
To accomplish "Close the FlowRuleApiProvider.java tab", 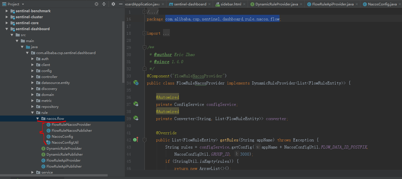I will tap(357, 4).
